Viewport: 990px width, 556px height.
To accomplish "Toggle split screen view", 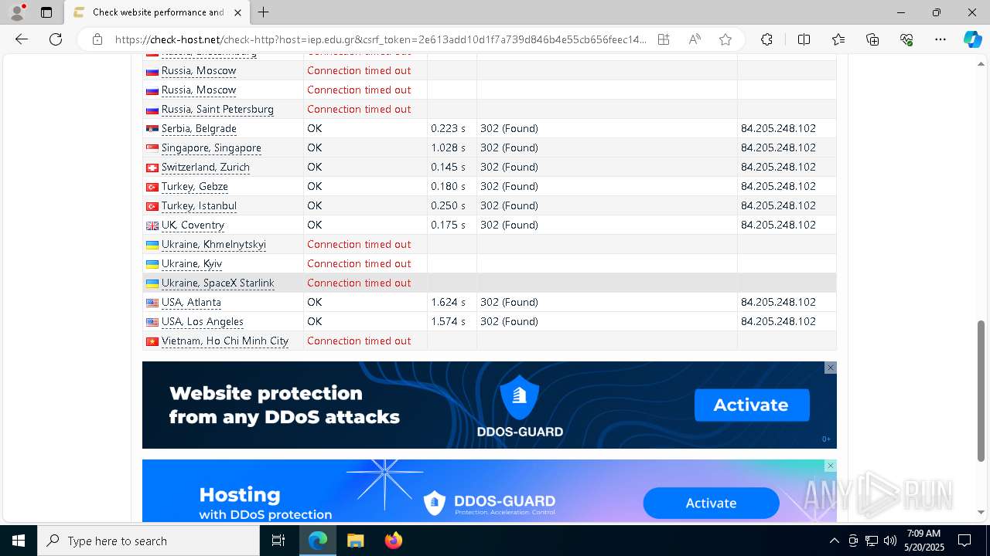I will click(x=804, y=39).
